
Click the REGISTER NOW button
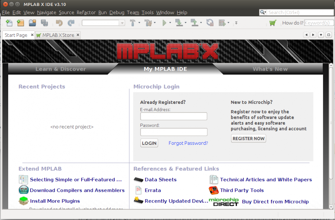click(249, 138)
